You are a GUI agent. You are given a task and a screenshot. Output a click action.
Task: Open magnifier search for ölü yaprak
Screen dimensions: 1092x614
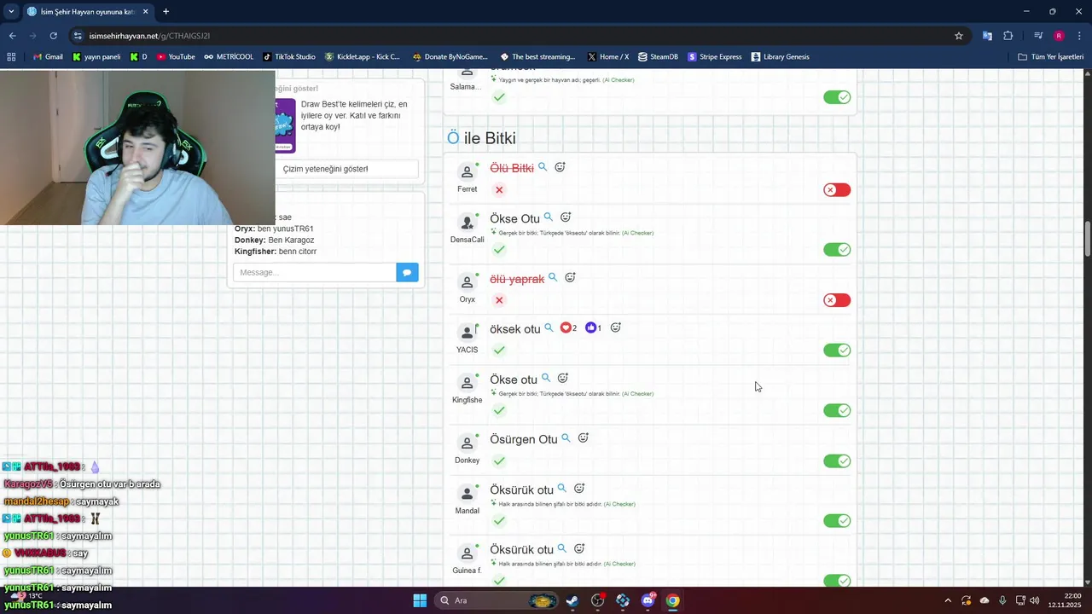pos(553,277)
